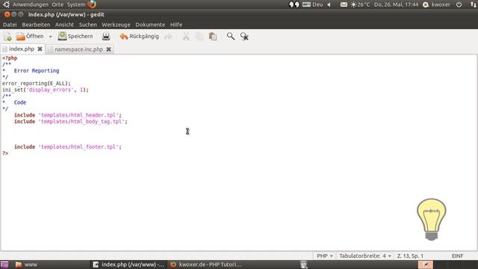
Task: Click network arrows indicator icon
Action: [473, 4]
